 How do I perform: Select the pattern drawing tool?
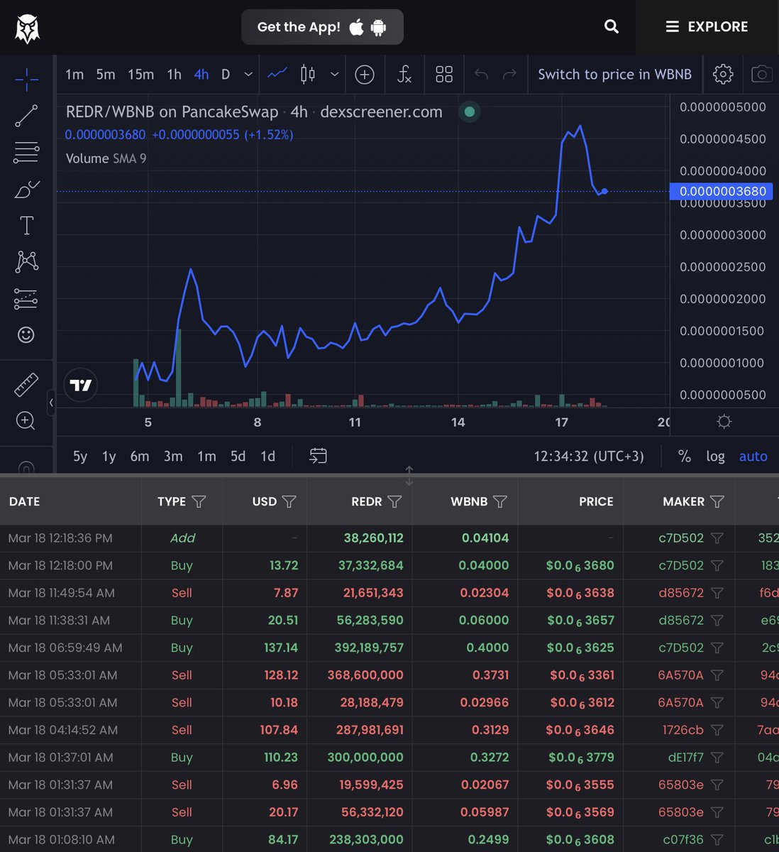coord(26,262)
